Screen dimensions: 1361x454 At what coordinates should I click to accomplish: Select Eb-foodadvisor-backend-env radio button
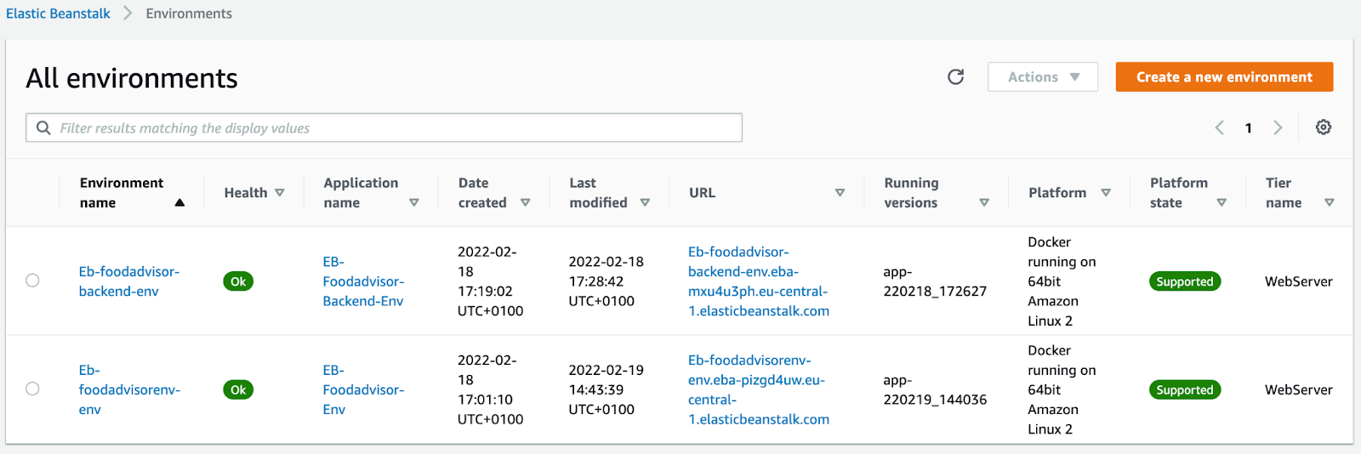[32, 281]
